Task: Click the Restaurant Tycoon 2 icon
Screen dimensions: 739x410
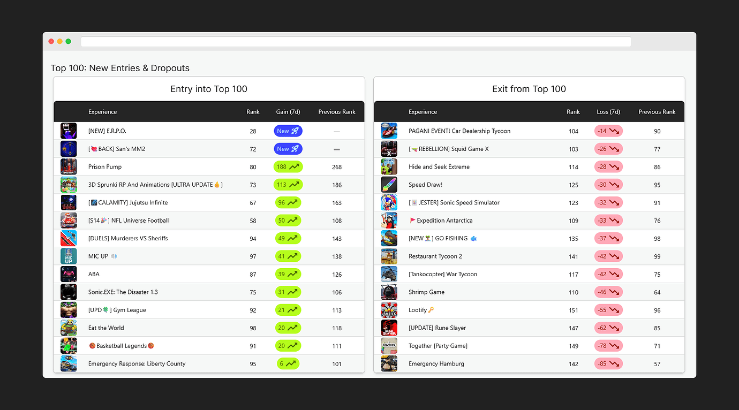Action: click(389, 256)
